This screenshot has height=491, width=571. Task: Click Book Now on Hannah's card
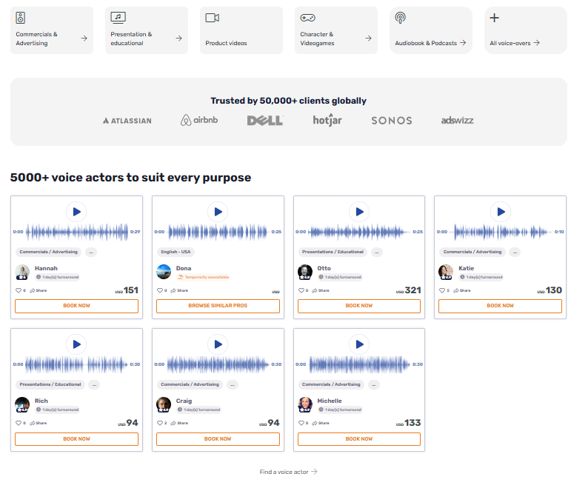[76, 306]
